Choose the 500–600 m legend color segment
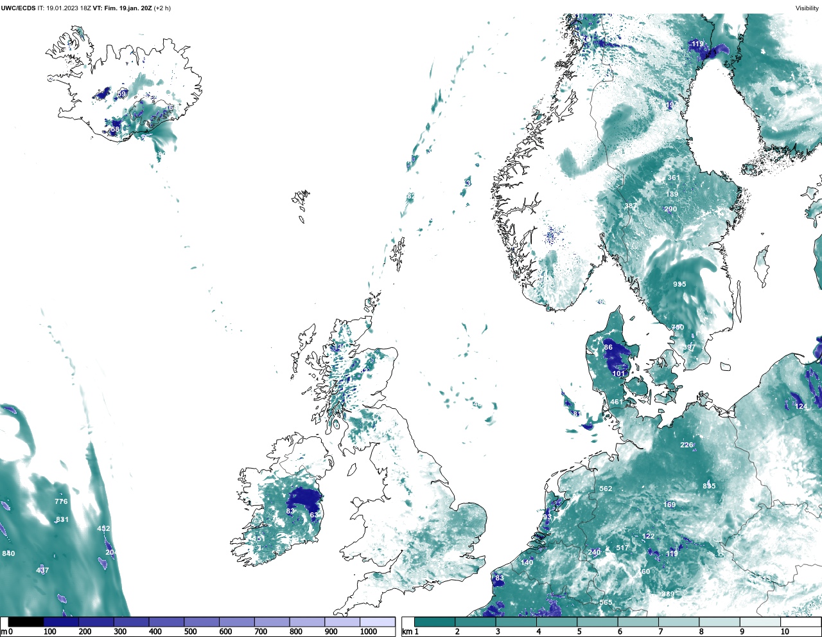 pyautogui.click(x=202, y=622)
